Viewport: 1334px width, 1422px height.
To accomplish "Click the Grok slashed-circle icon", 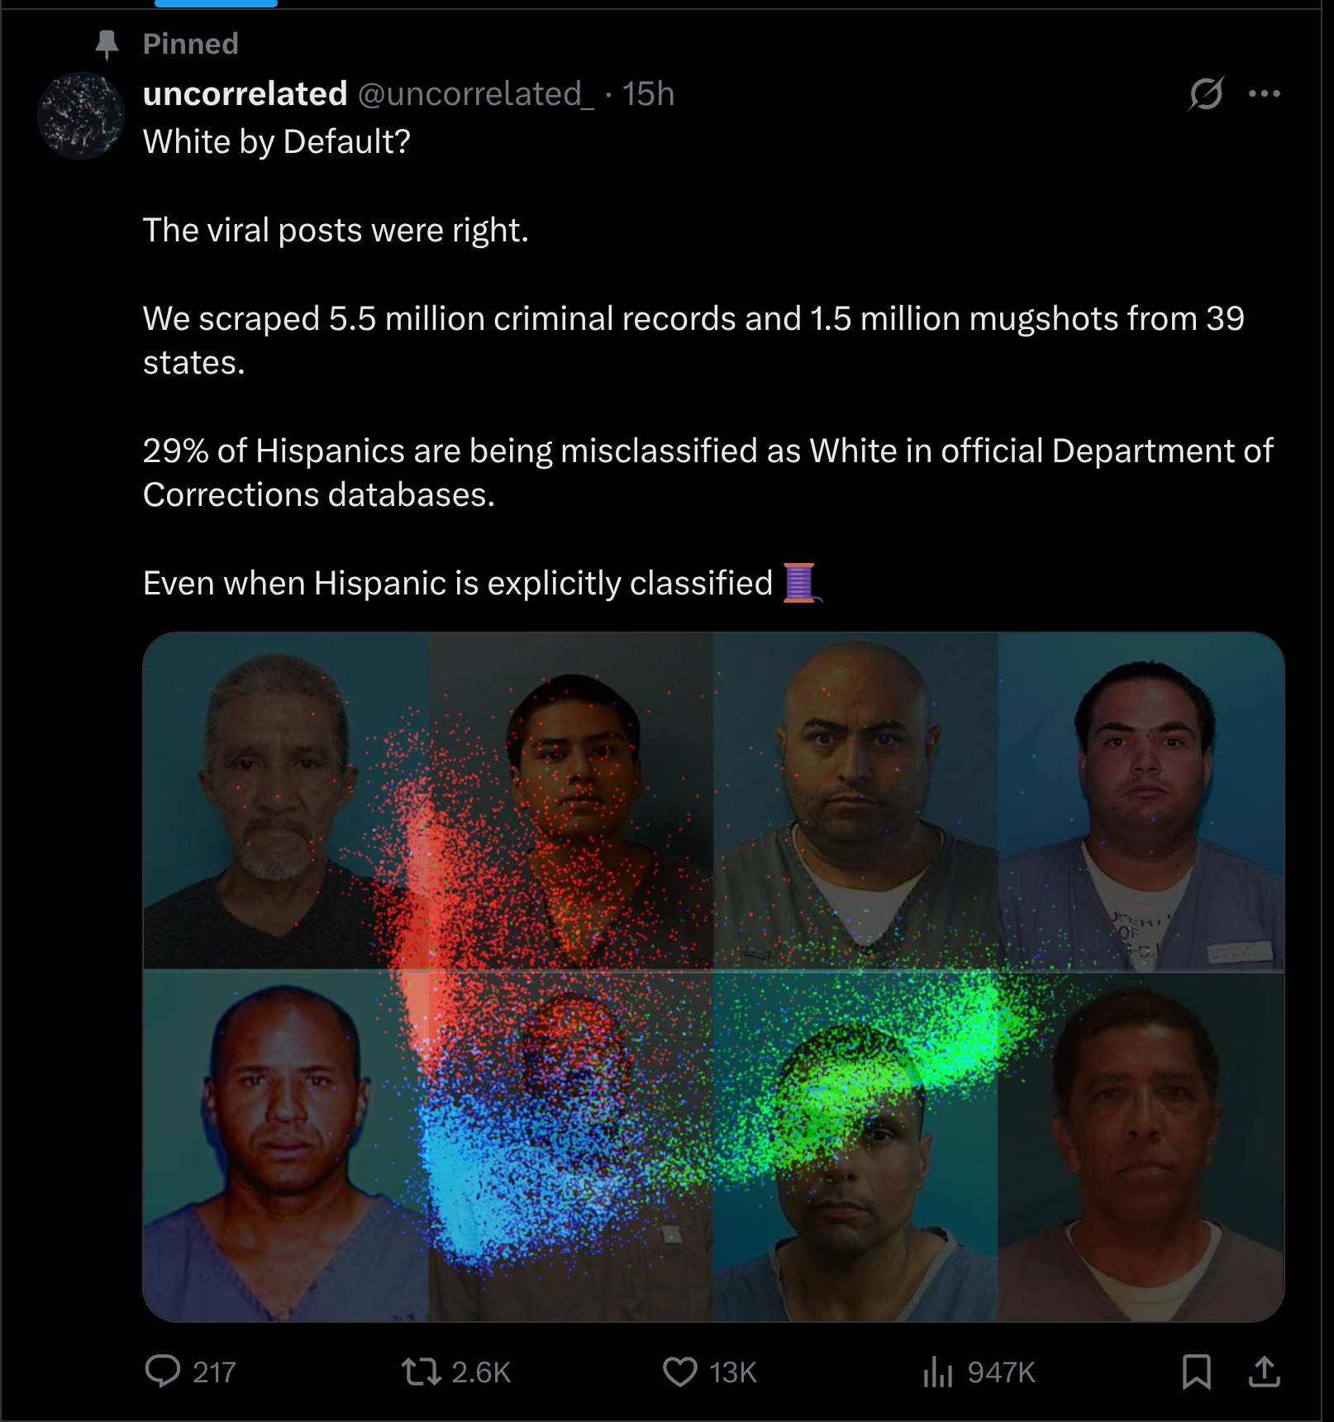I will [x=1206, y=93].
